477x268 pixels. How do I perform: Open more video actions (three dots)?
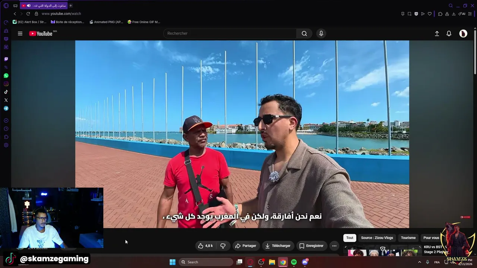pyautogui.click(x=334, y=246)
